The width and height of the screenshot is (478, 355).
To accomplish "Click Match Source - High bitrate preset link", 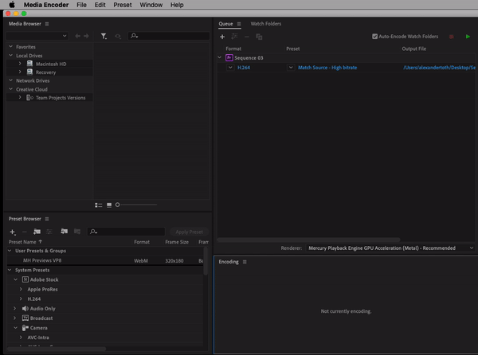I will point(327,68).
